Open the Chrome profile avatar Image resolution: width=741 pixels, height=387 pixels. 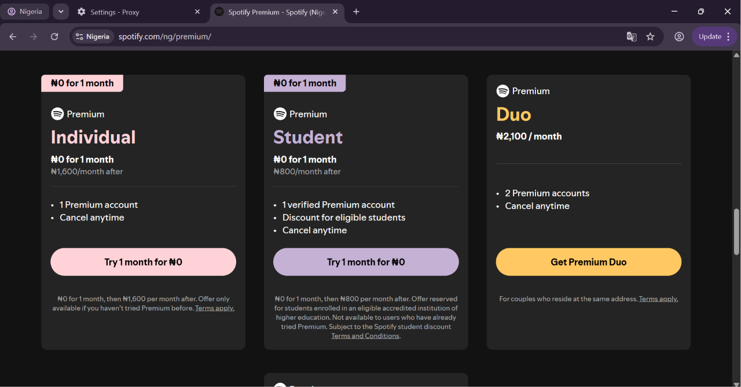[x=679, y=36]
